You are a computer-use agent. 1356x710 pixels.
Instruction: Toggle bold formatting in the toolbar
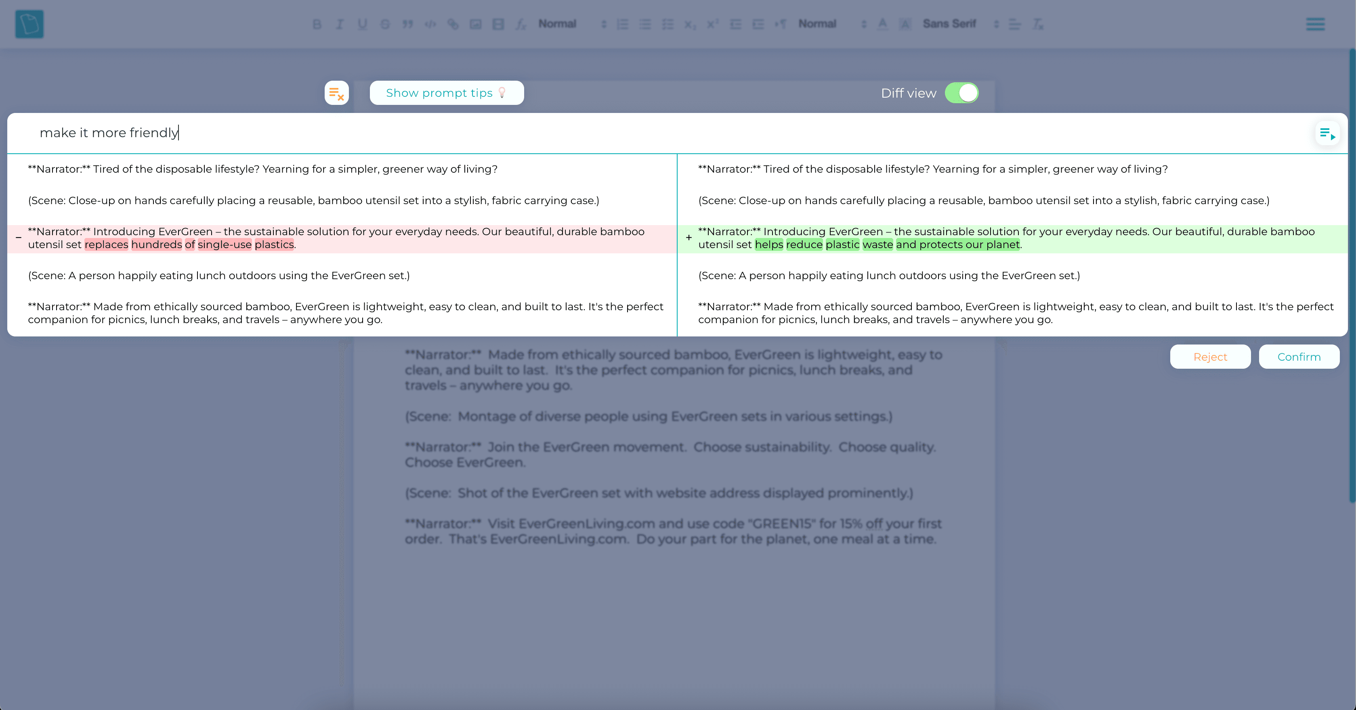pos(316,24)
